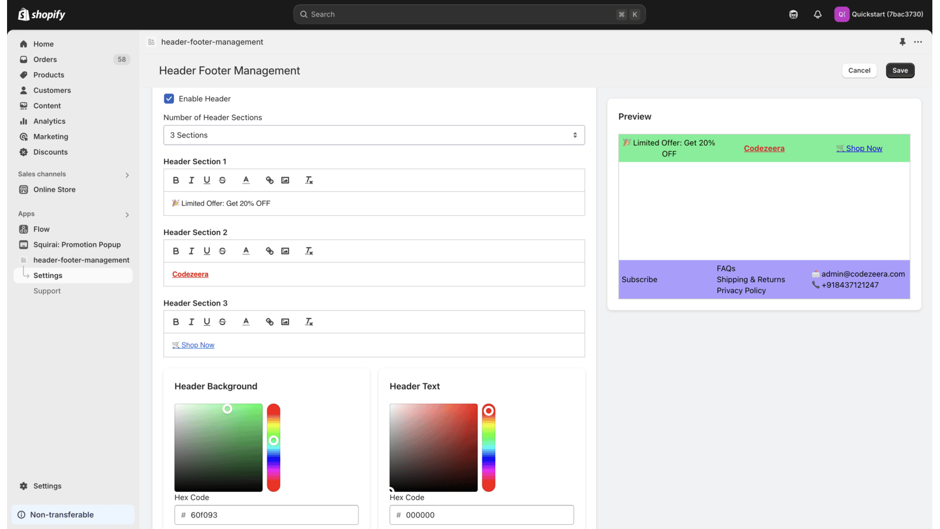Apply bold formatting in Header Section 1
The height and width of the screenshot is (529, 940).
(x=176, y=180)
